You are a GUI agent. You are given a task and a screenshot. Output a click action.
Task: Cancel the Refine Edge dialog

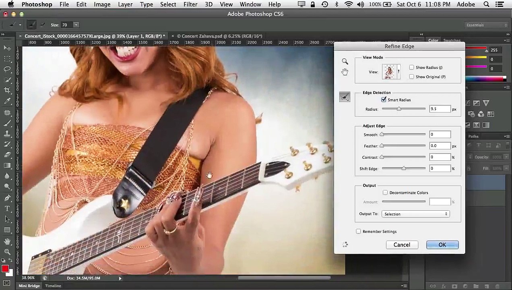[401, 245]
